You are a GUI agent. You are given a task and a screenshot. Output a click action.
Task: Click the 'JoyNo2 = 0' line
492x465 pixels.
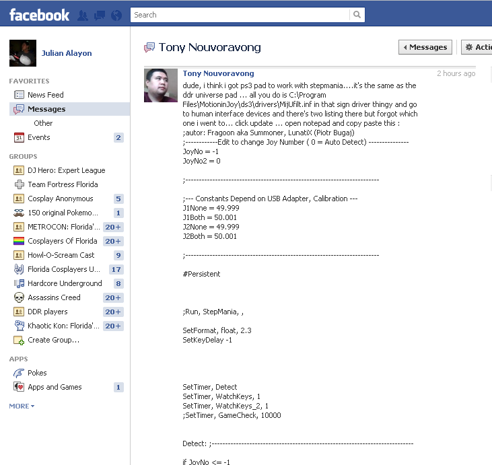[201, 161]
